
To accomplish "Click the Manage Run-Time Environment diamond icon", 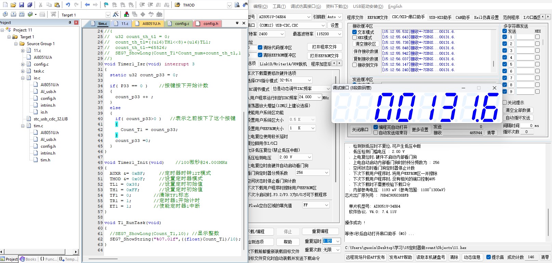I will pos(143,14).
